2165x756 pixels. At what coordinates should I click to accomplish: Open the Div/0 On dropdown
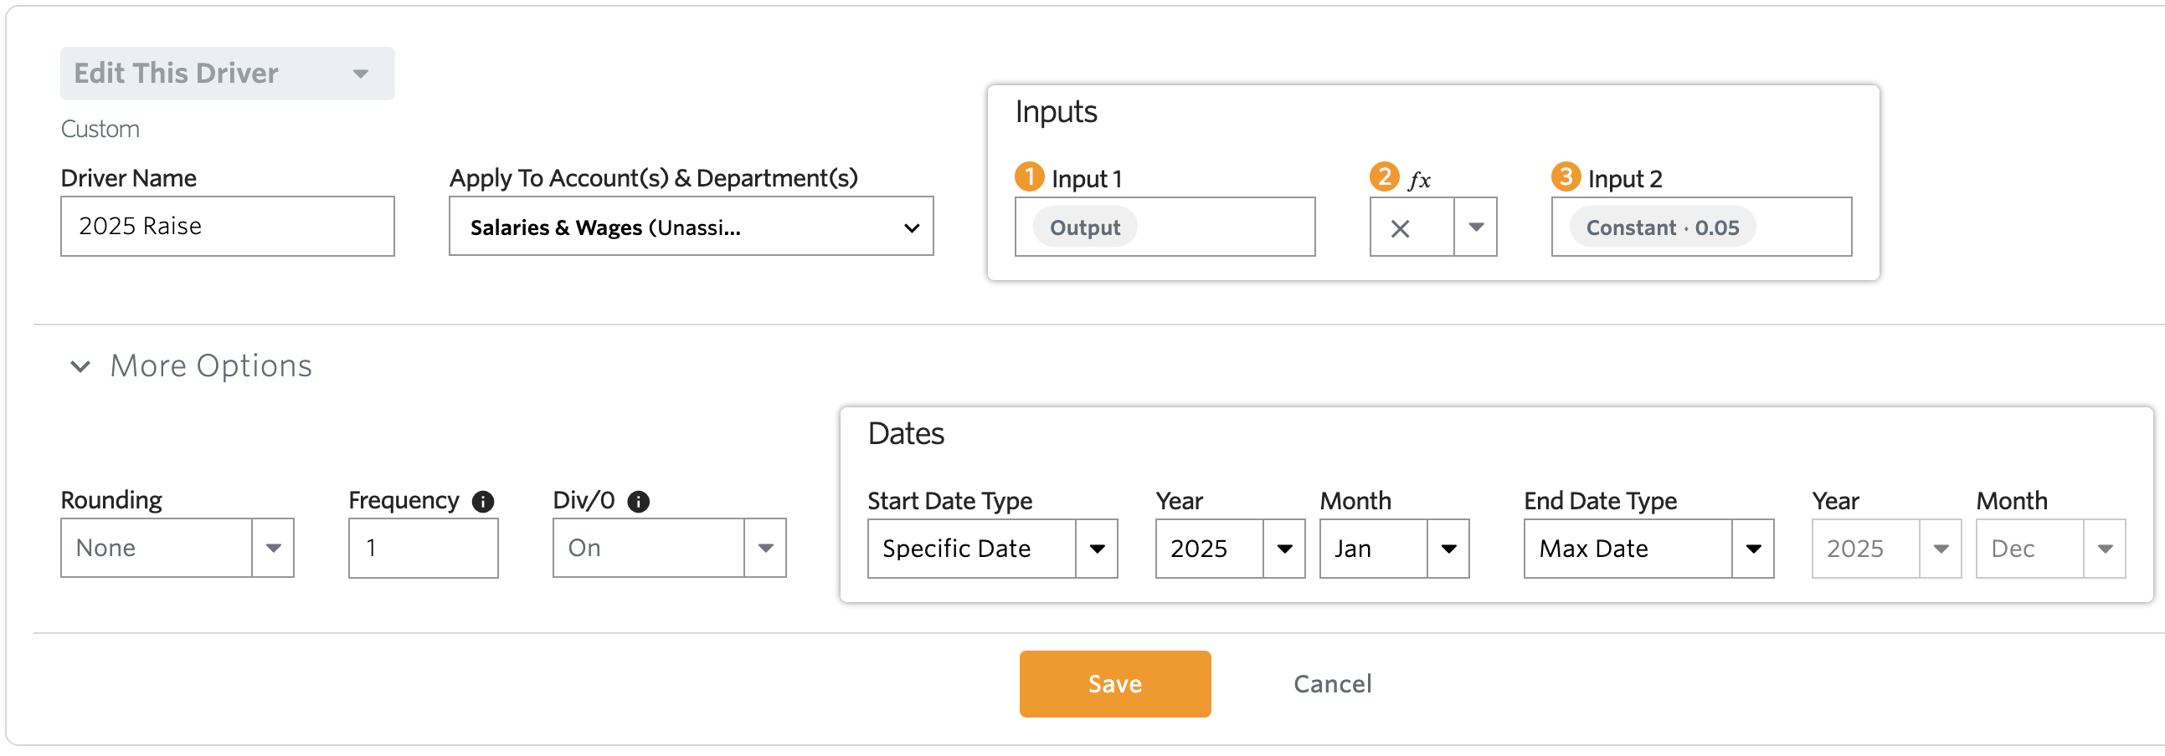coord(669,548)
